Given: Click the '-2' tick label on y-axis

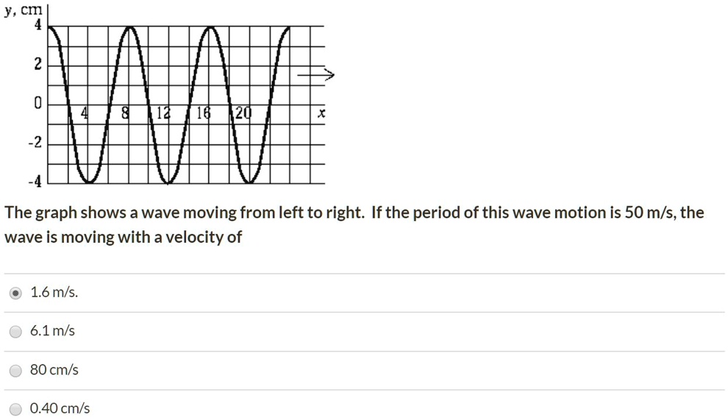Looking at the screenshot, I should click(x=35, y=142).
